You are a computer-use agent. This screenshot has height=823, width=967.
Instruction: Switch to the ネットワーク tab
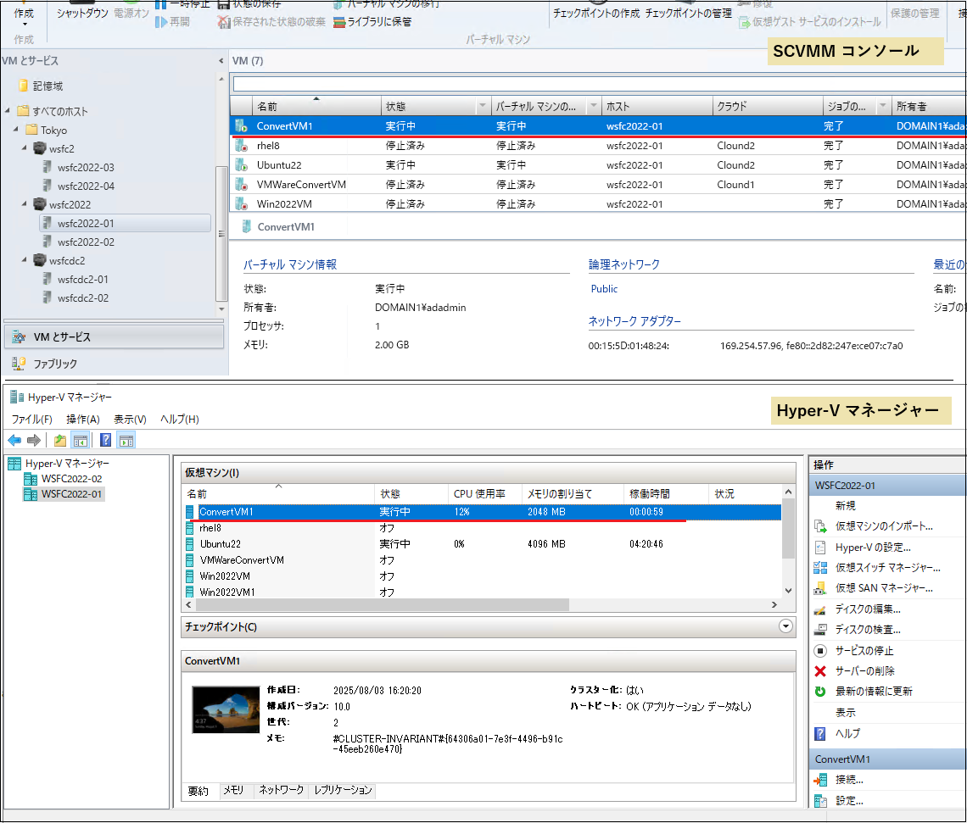282,790
